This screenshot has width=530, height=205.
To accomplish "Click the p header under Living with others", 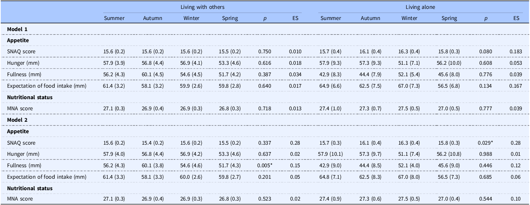I will coord(265,18).
